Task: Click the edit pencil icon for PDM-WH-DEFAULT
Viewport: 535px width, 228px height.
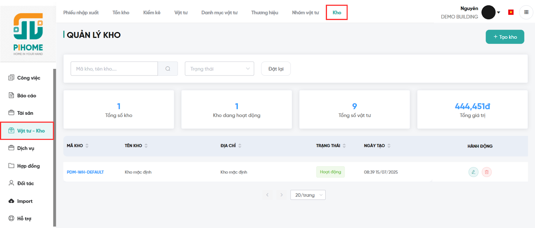Action: coord(473,172)
